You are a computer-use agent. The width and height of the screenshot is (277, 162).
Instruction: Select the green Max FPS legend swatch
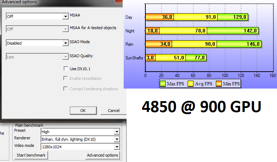click(x=162, y=84)
